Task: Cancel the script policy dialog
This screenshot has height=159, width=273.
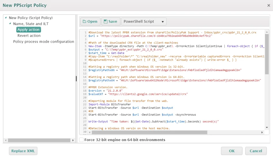Action: pos(256,151)
